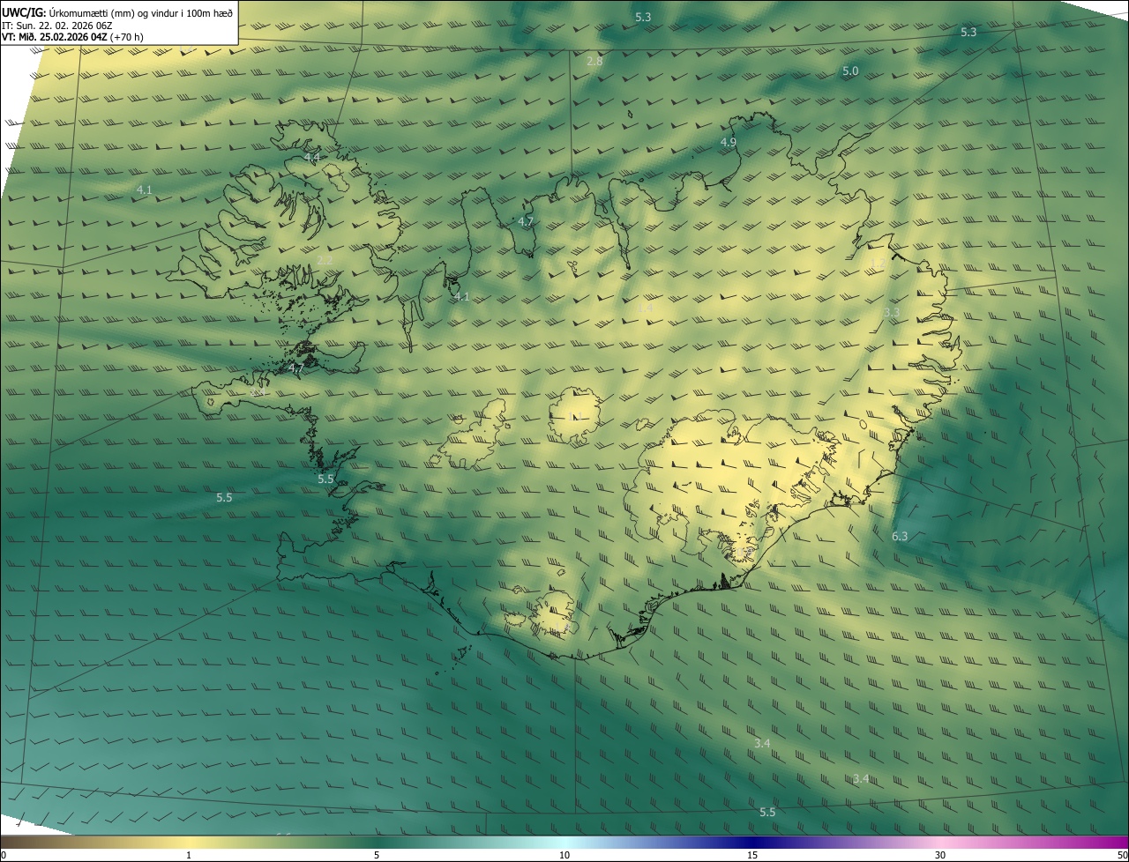Click the 4.4 value label on map
The image size is (1129, 862).
pos(312,157)
